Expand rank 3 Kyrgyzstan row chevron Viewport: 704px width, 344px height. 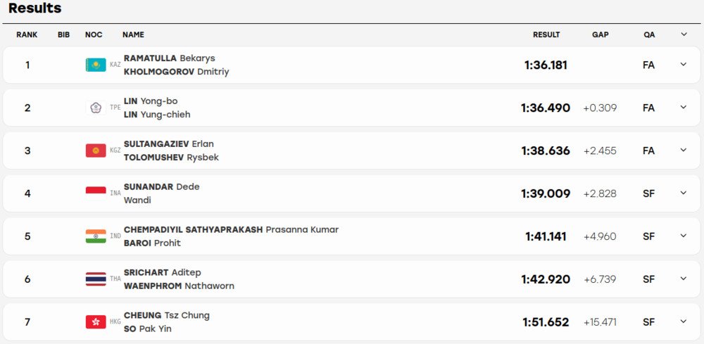pos(684,150)
